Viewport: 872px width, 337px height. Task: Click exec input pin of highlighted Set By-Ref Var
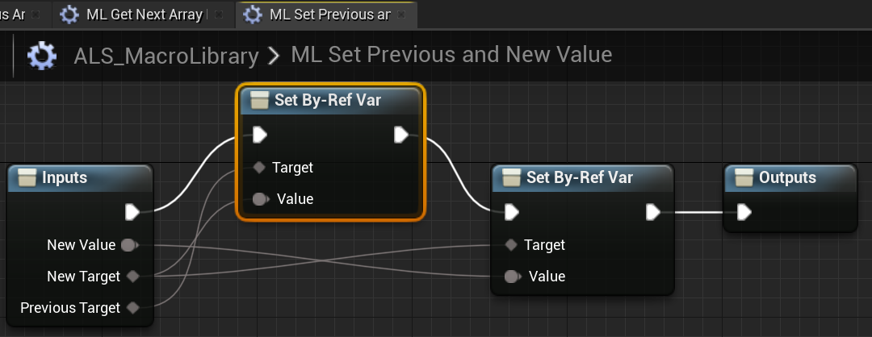click(260, 135)
